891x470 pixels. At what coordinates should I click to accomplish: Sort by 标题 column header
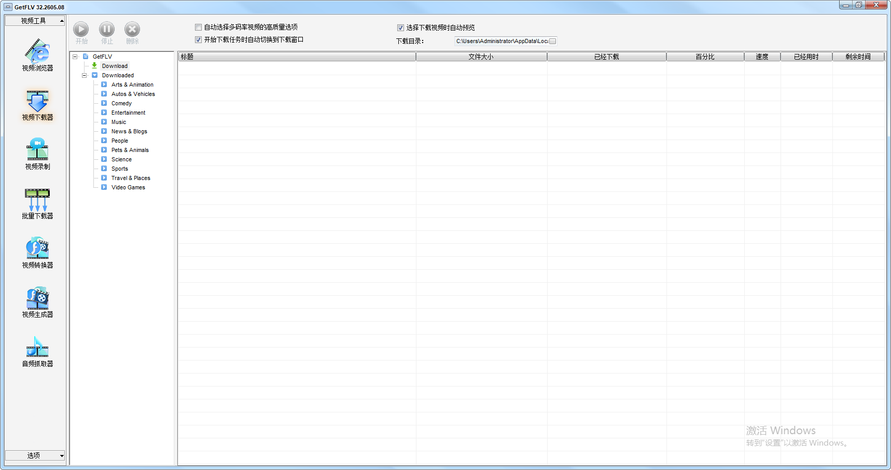(x=297, y=57)
